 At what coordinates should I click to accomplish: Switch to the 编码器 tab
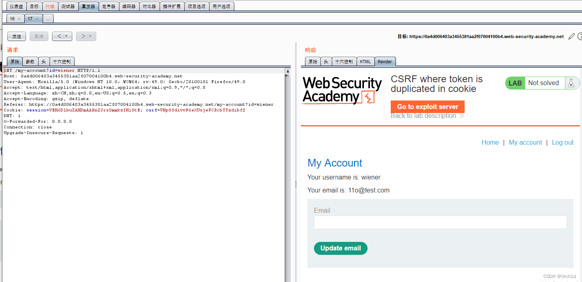pyautogui.click(x=129, y=6)
